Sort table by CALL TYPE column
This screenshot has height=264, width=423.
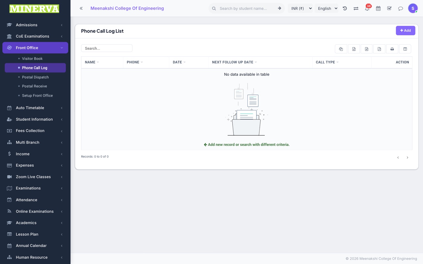(x=342, y=62)
